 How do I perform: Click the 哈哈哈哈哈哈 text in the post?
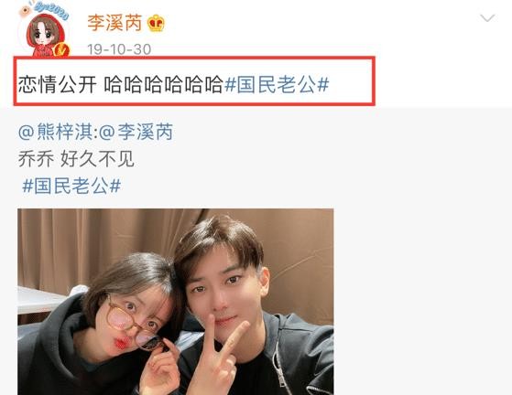163,85
